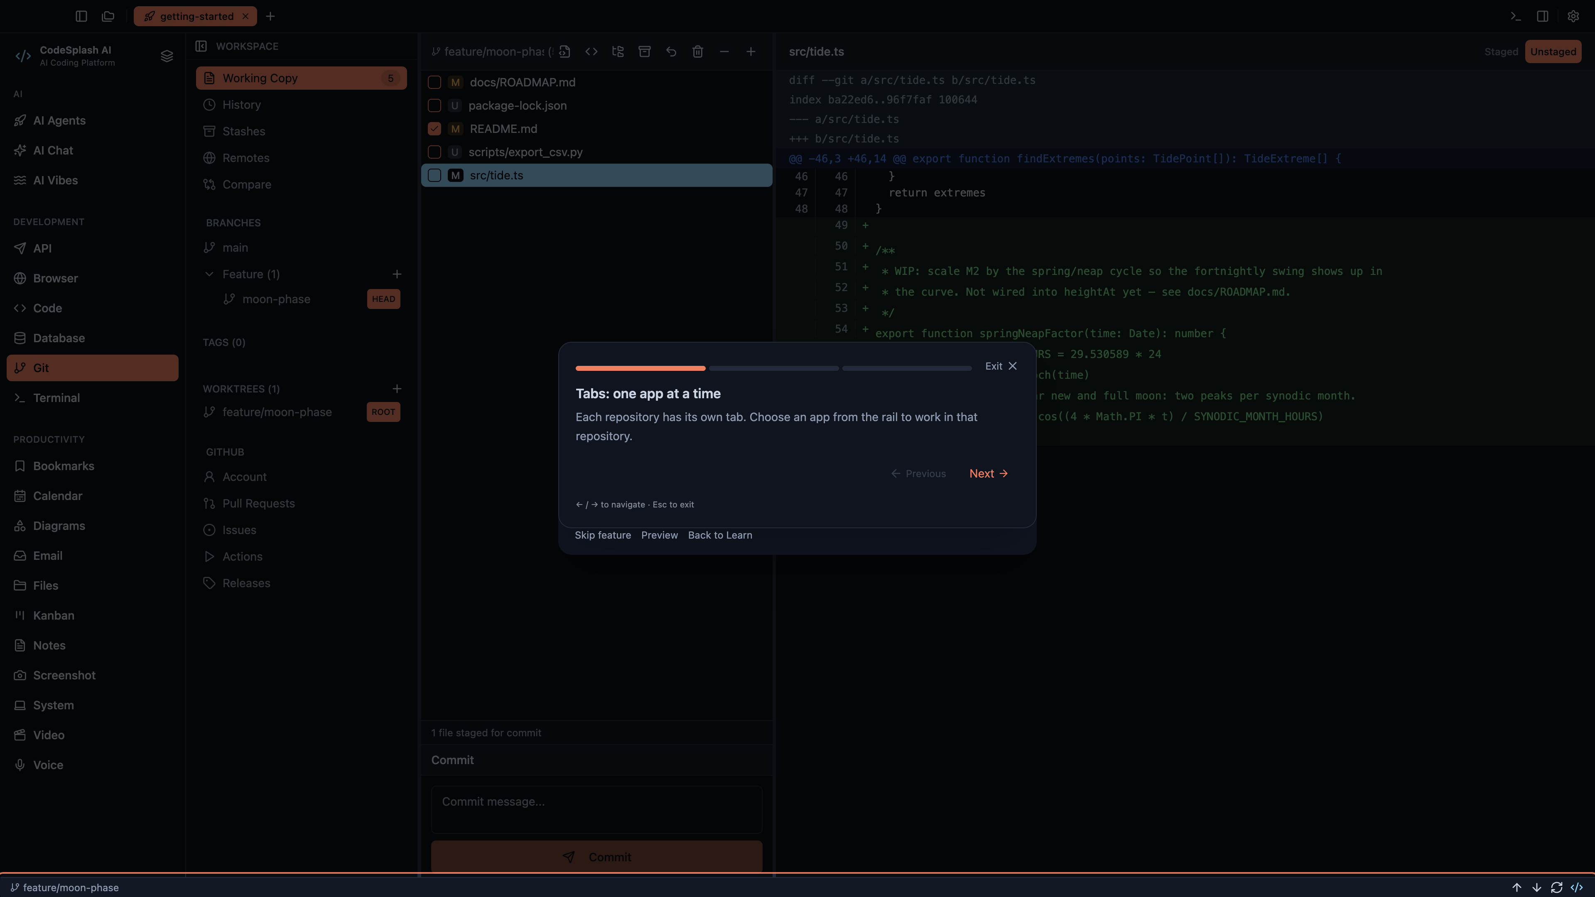Image resolution: width=1595 pixels, height=897 pixels.
Task: Click the trash discard toolbar icon
Action: pos(698,51)
